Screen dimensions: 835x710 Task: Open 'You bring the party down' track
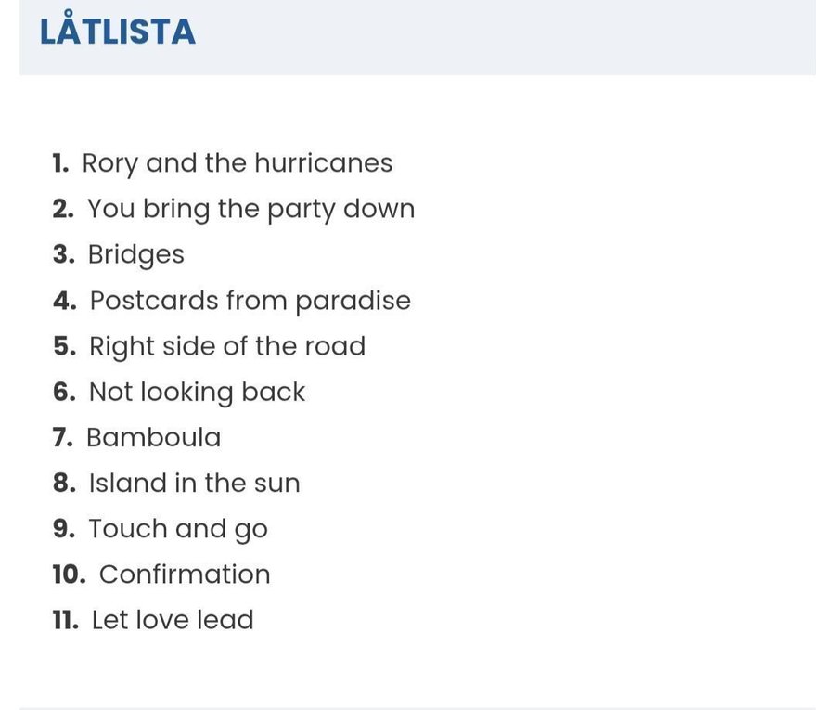(250, 209)
